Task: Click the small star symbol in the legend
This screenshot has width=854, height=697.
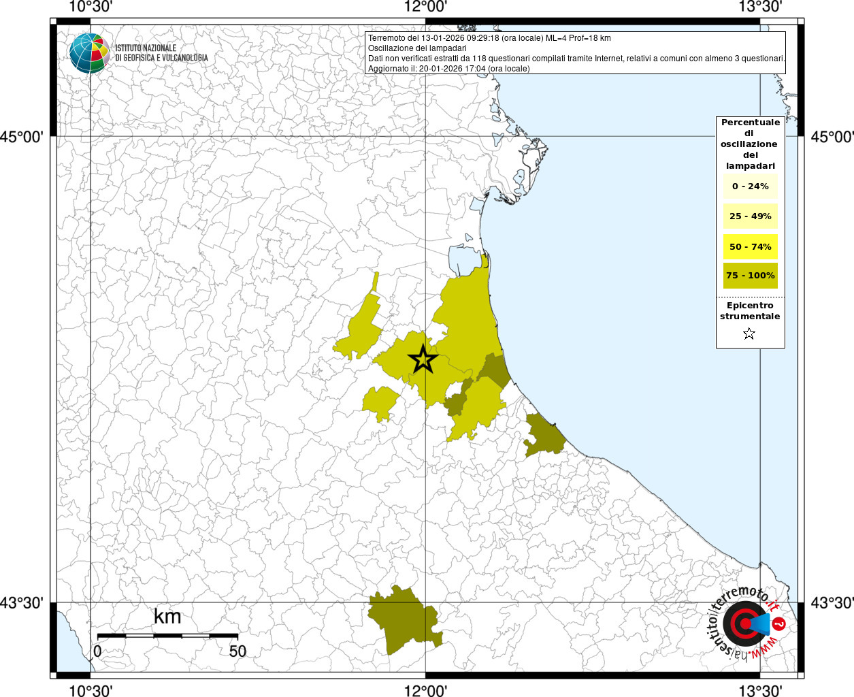Action: click(749, 334)
